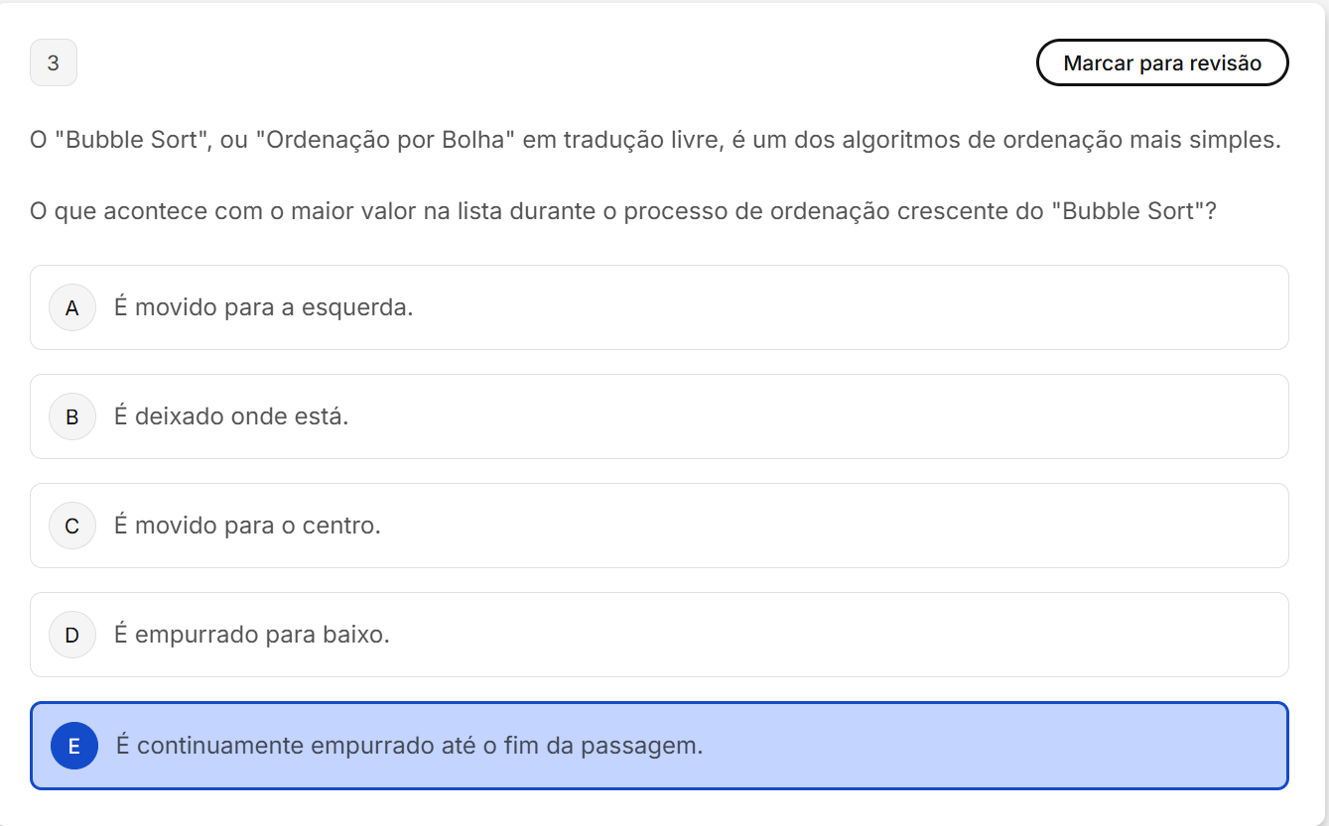Choose option "É deixado onde está."
1329x826 pixels.
[x=231, y=416]
